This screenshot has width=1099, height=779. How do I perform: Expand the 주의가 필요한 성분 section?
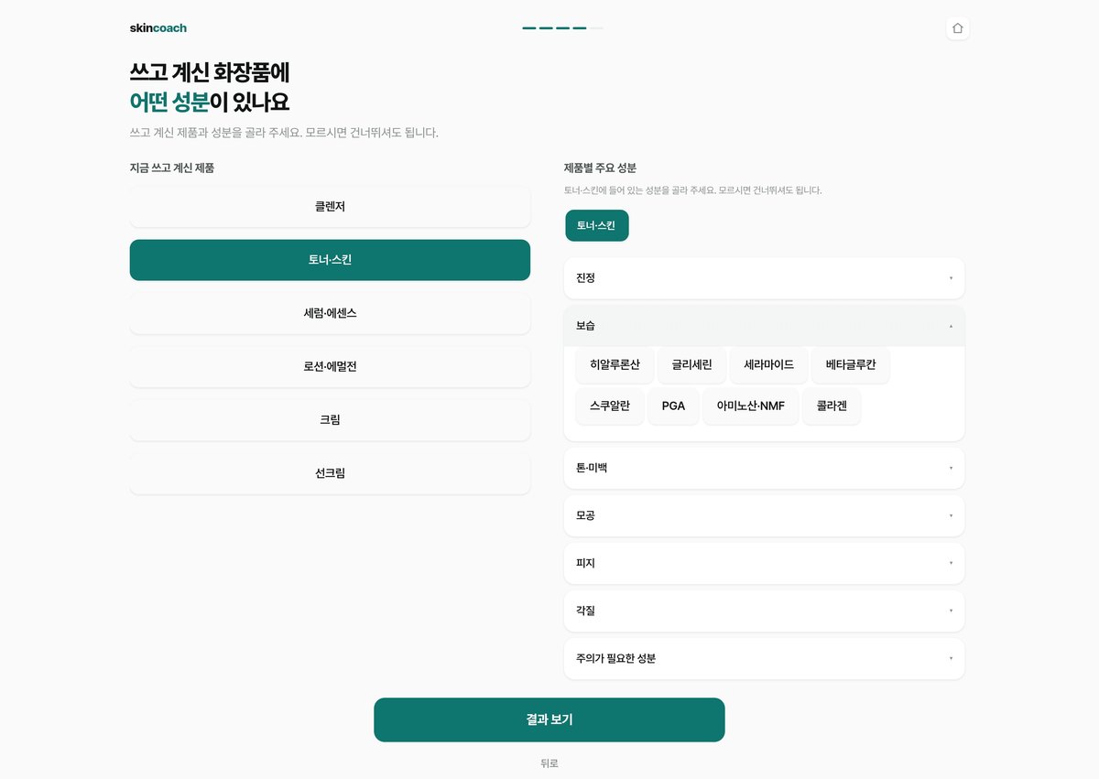point(764,658)
